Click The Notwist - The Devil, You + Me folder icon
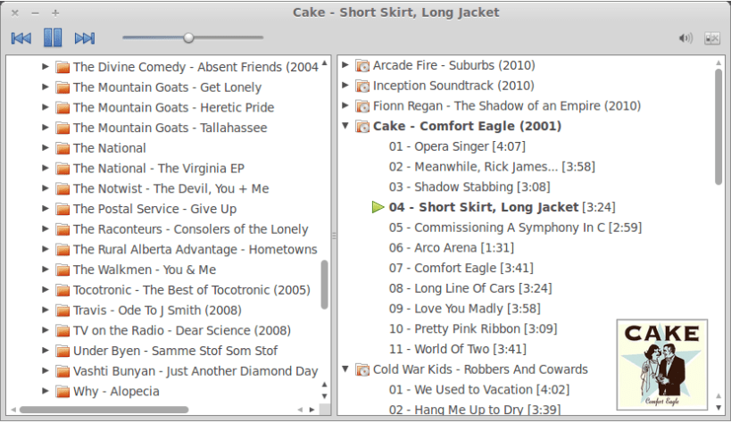Viewport: 731px width, 423px height. (x=62, y=189)
